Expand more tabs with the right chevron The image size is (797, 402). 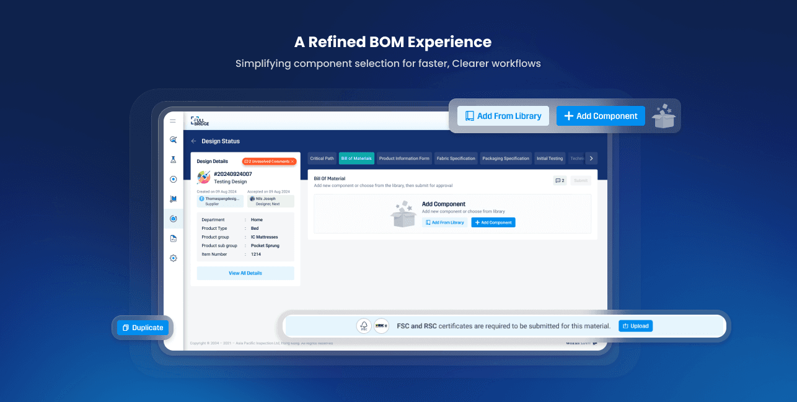pyautogui.click(x=591, y=159)
